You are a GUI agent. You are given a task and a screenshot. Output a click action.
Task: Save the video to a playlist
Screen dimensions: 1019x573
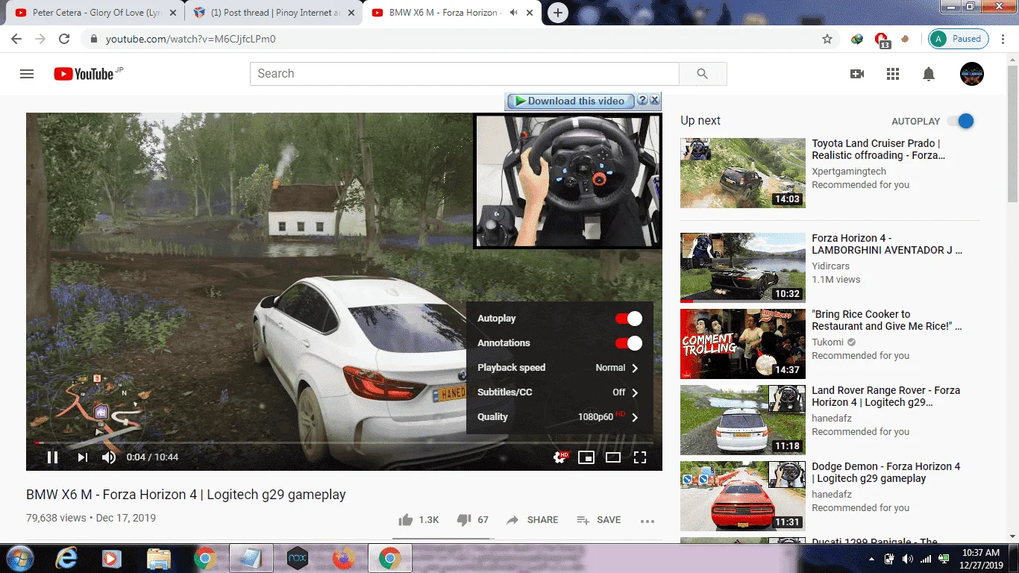click(x=599, y=520)
